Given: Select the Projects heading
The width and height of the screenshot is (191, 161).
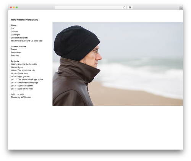Looking at the screenshot, I should pos(15,61).
